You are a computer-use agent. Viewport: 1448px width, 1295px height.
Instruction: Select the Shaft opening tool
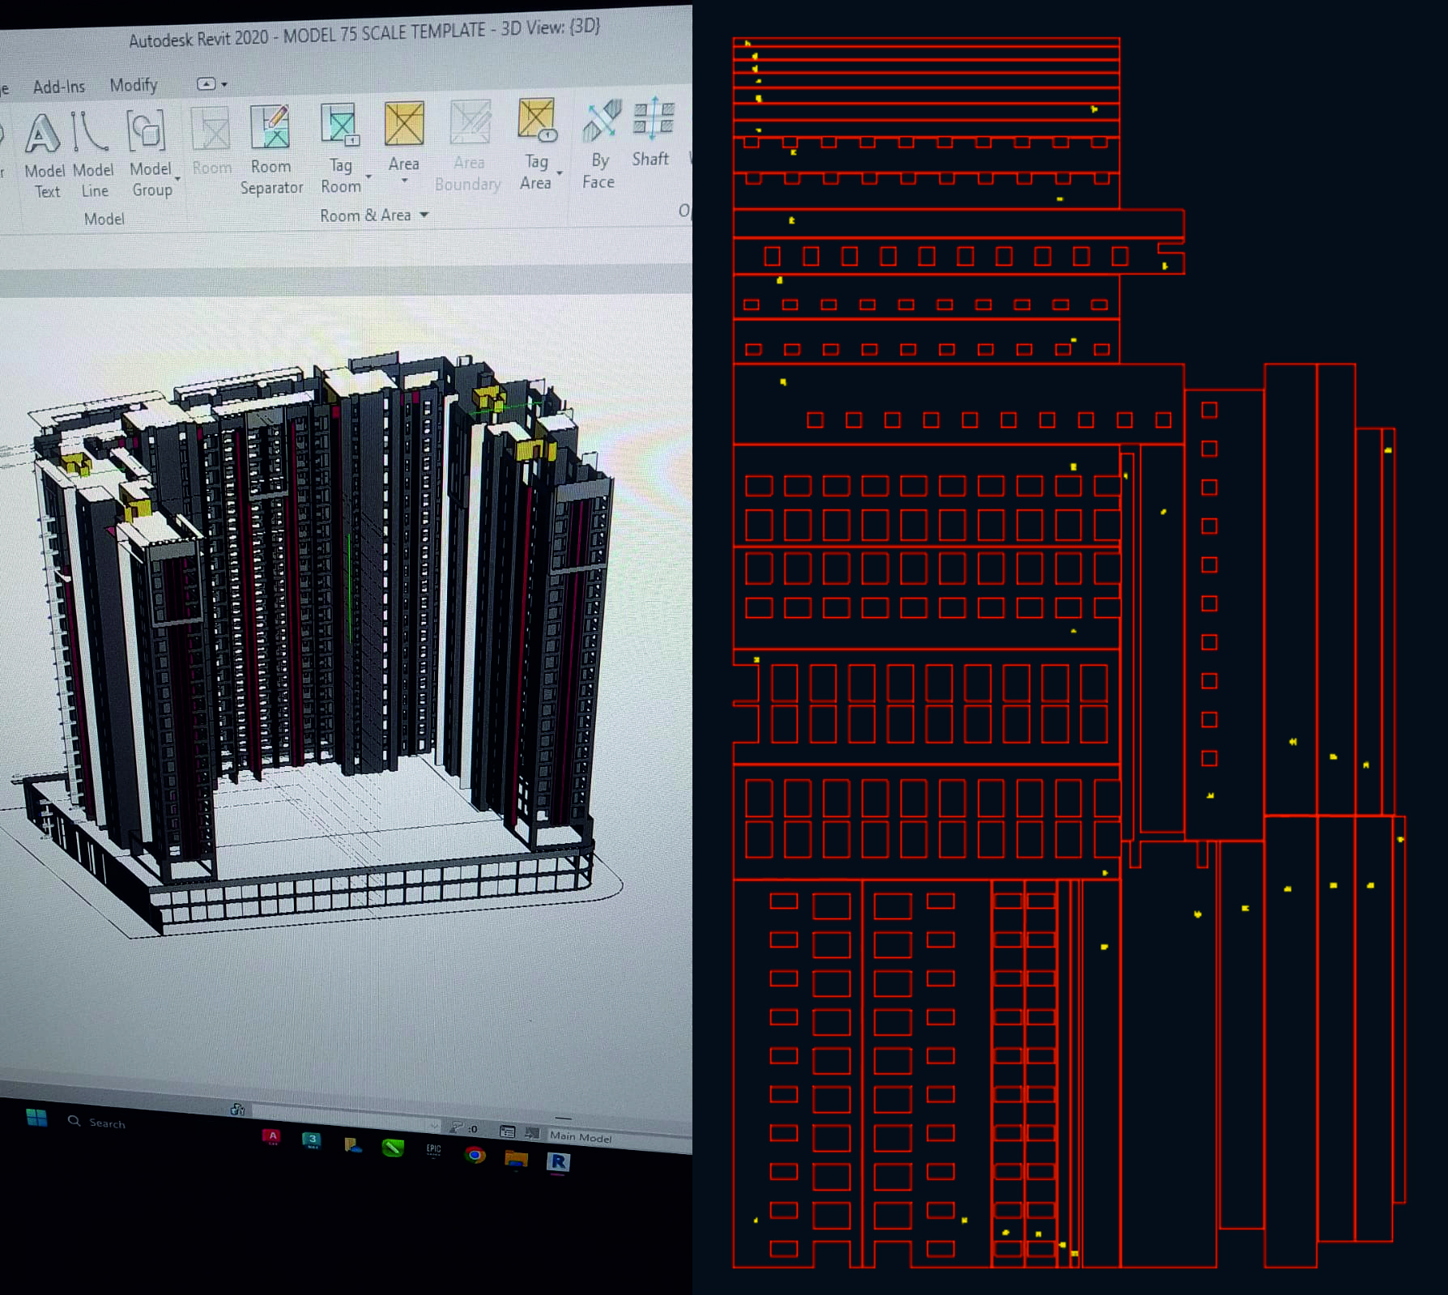click(652, 133)
